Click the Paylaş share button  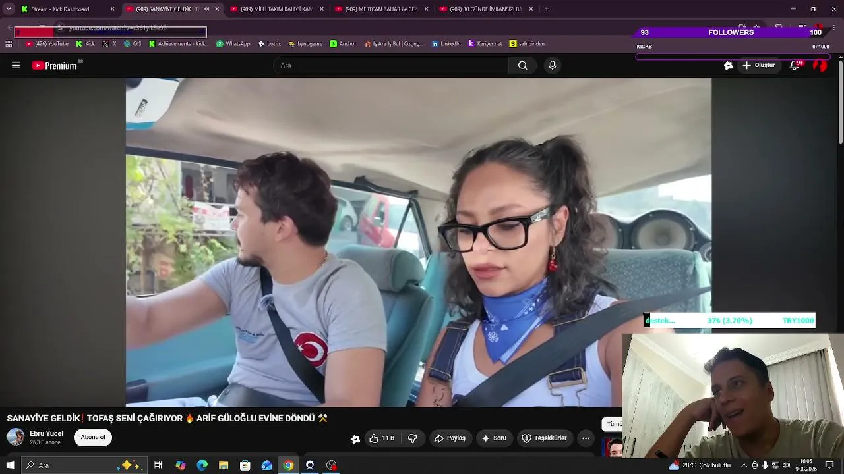[450, 438]
